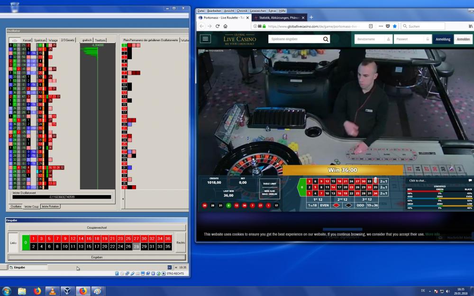Open Paint from the taskbar
This screenshot has height=296, width=474.
pyautogui.click(x=97, y=291)
